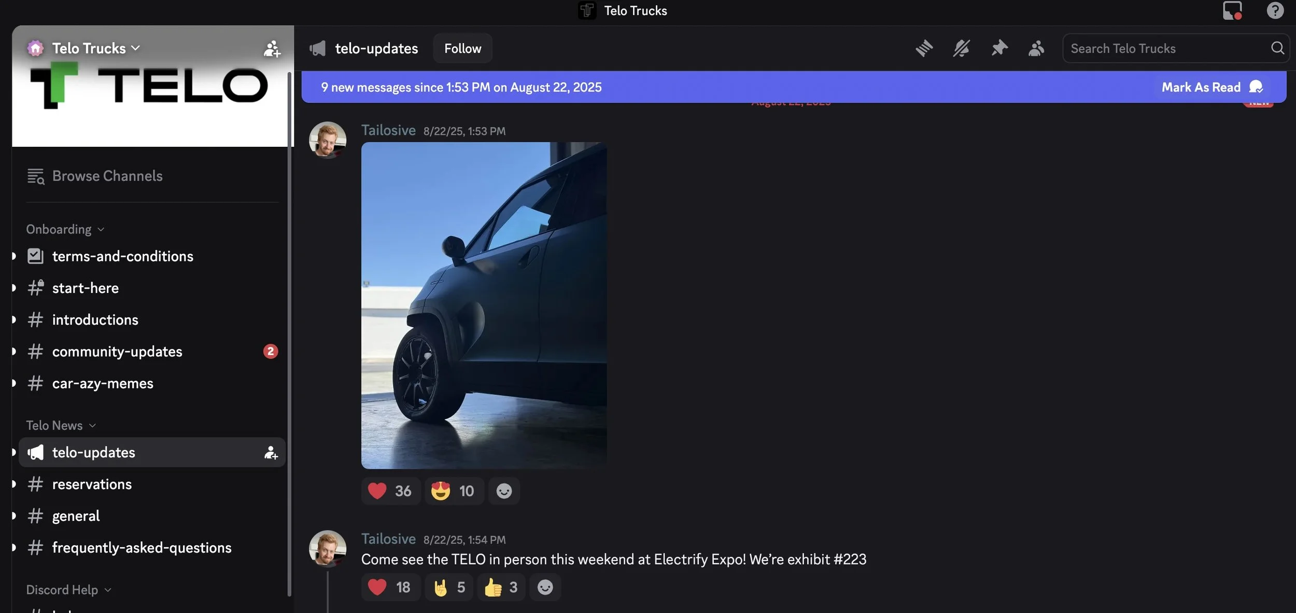The height and width of the screenshot is (613, 1296).
Task: Toggle the heart-eyes reaction showing 10
Action: 453,491
